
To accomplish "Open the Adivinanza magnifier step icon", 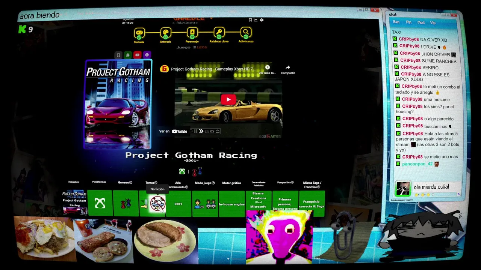I will coord(246,33).
